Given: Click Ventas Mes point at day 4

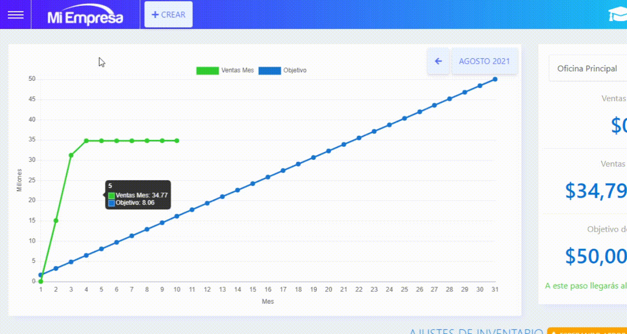Looking at the screenshot, I should [x=86, y=140].
